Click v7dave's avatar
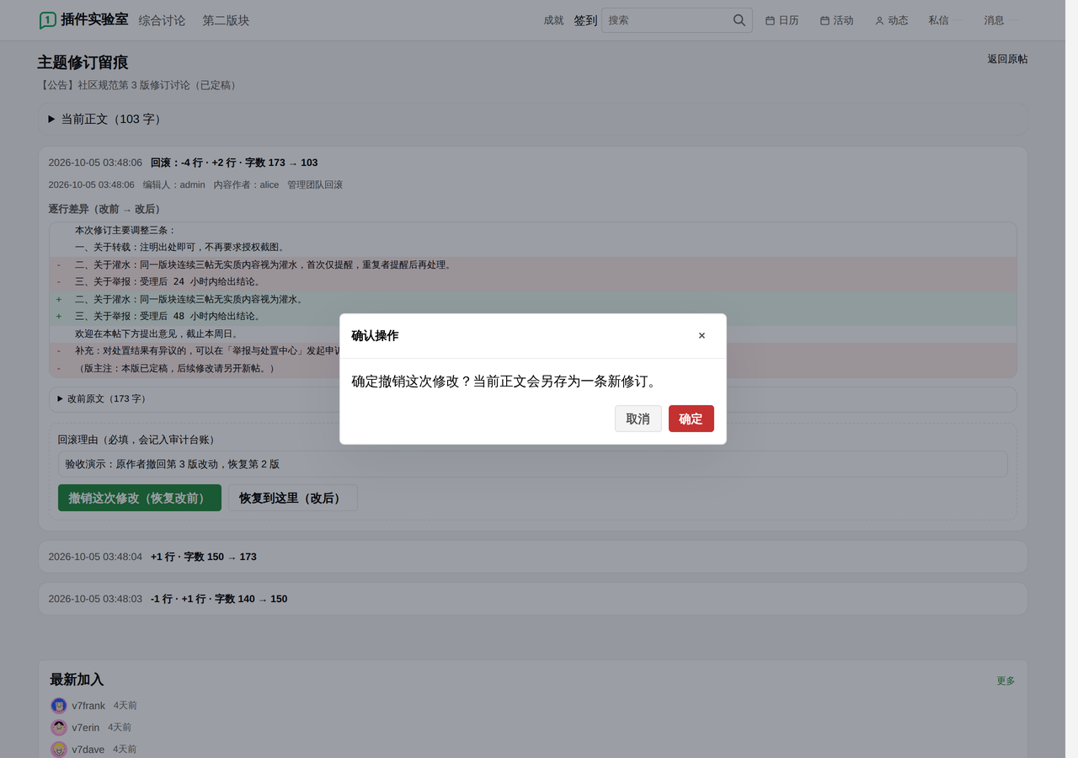This screenshot has height=758, width=1078. tap(59, 750)
